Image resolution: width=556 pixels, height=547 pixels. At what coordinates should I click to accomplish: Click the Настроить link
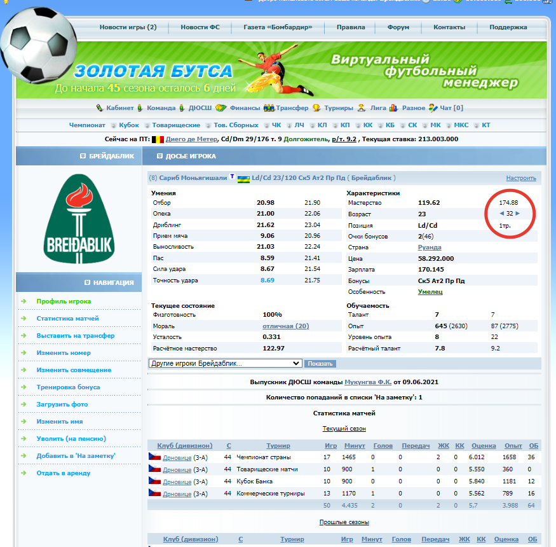point(521,178)
